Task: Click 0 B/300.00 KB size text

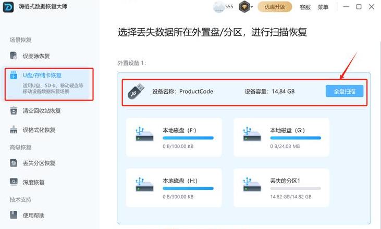Action: point(178,197)
